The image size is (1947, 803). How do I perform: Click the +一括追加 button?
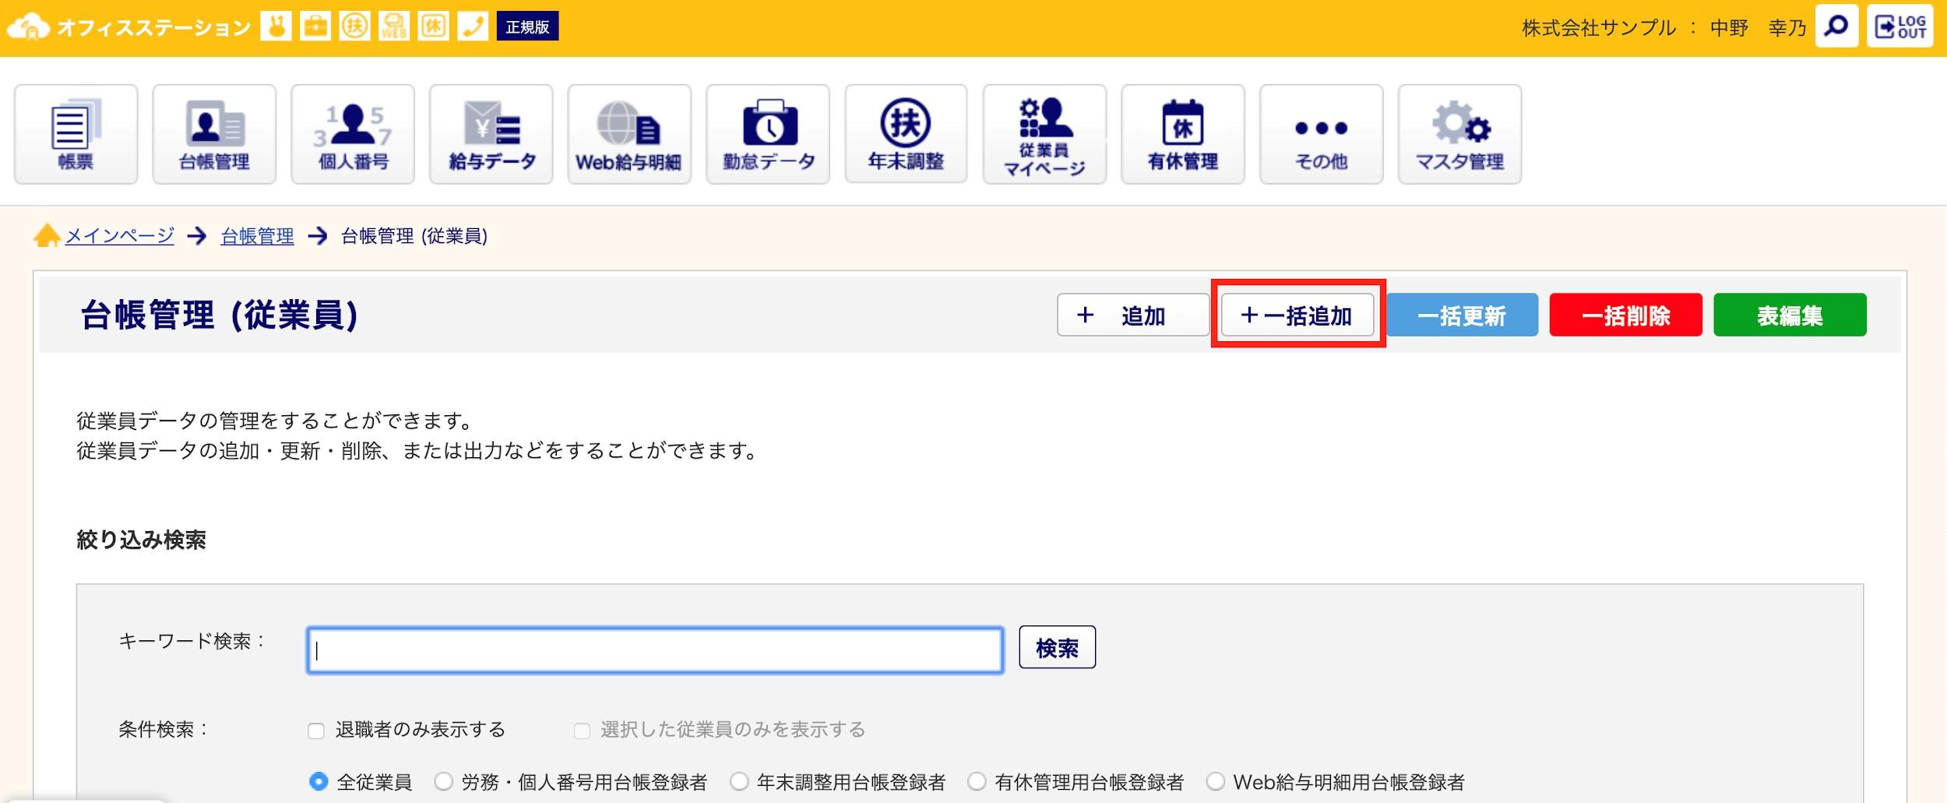point(1297,315)
